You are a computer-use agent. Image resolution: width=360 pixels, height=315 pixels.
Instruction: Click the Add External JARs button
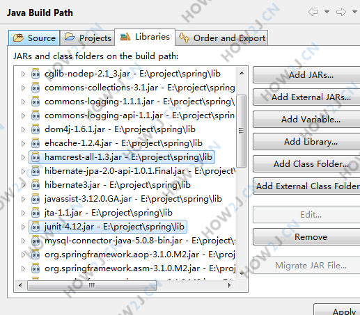coord(306,97)
